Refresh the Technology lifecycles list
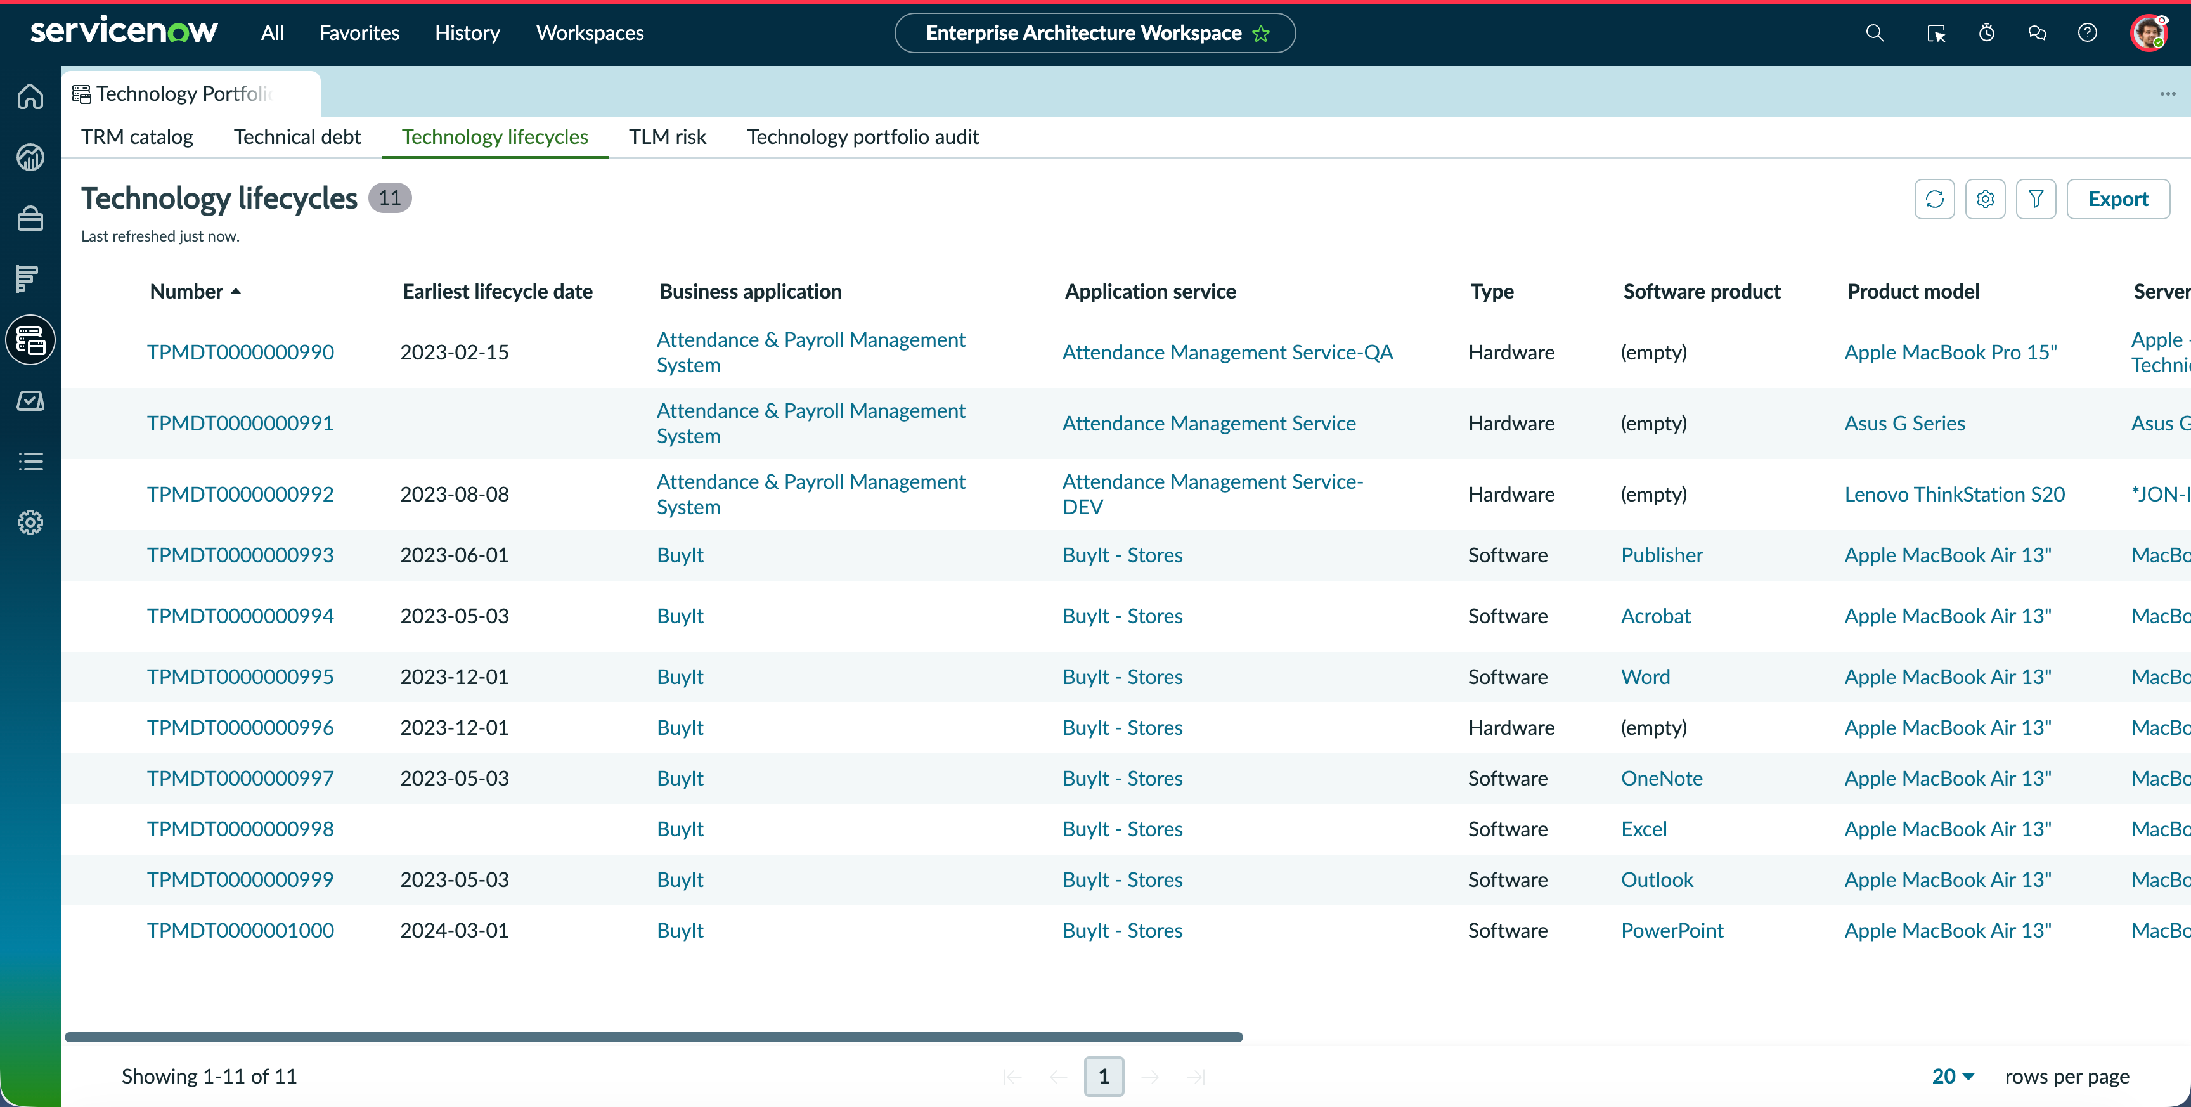Viewport: 2191px width, 1107px height. click(x=1934, y=199)
